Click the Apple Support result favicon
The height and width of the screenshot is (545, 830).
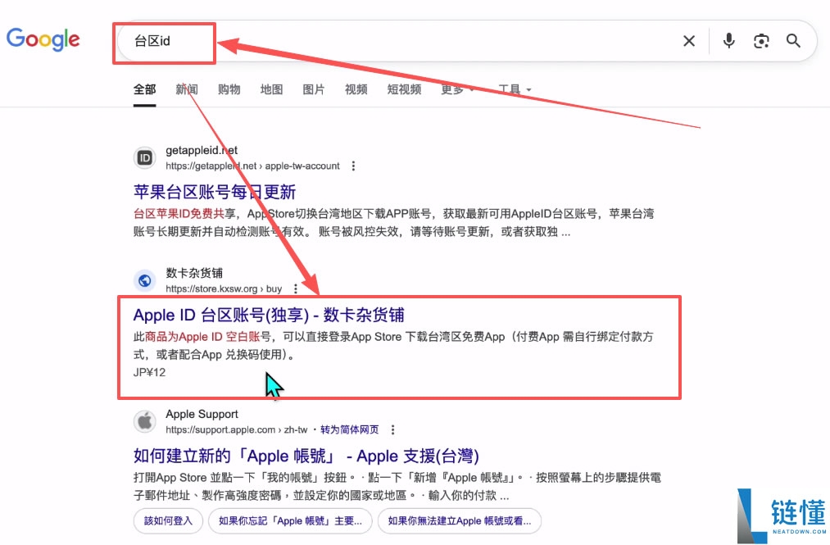click(144, 420)
